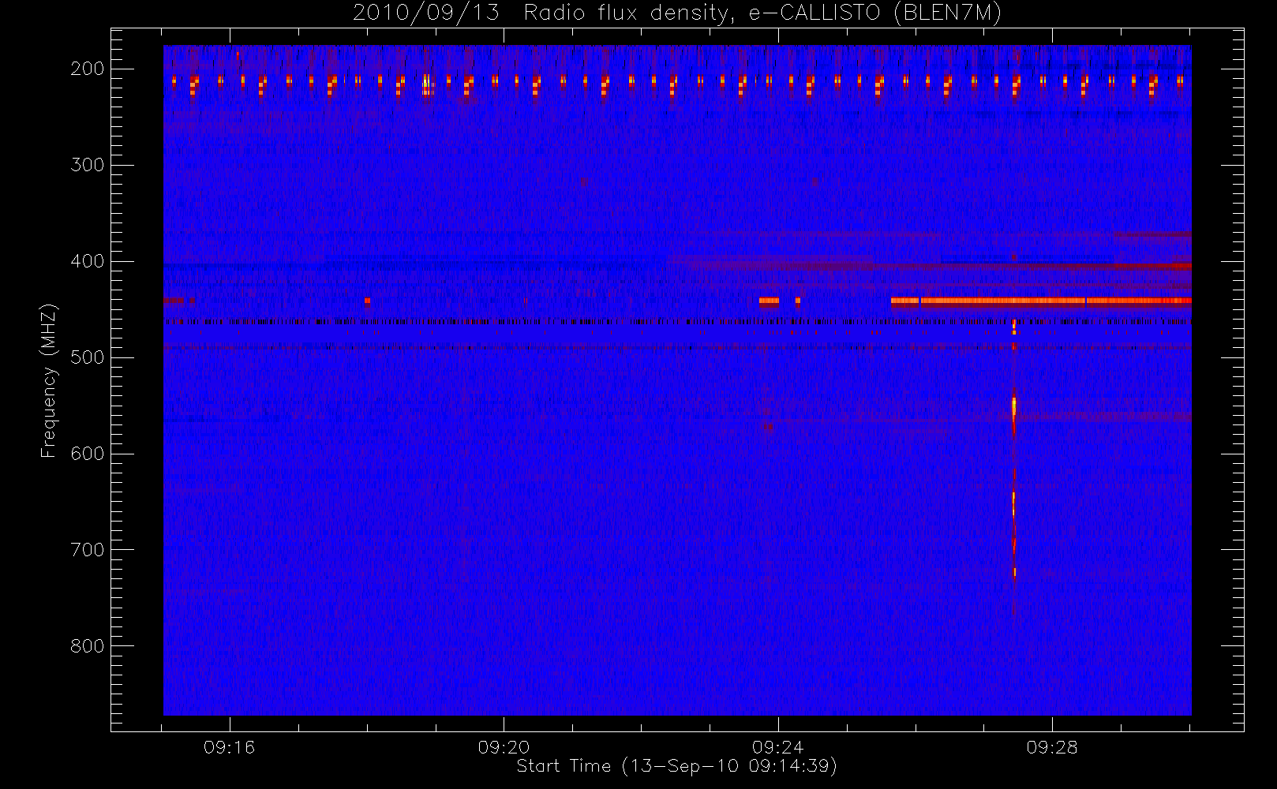The image size is (1277, 789).
Task: Click the 09:16 time tick label
Action: (x=229, y=747)
